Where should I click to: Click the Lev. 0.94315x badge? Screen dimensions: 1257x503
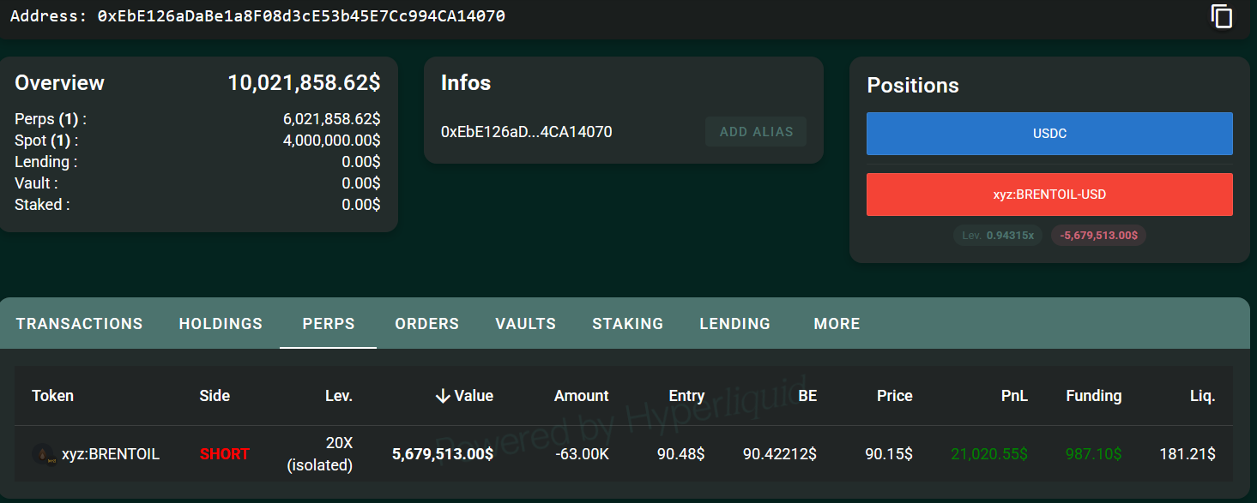pos(998,235)
